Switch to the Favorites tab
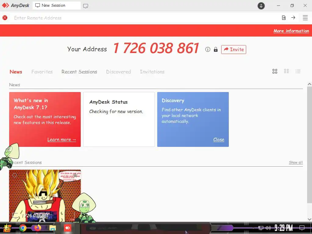The height and width of the screenshot is (234, 312). click(42, 72)
